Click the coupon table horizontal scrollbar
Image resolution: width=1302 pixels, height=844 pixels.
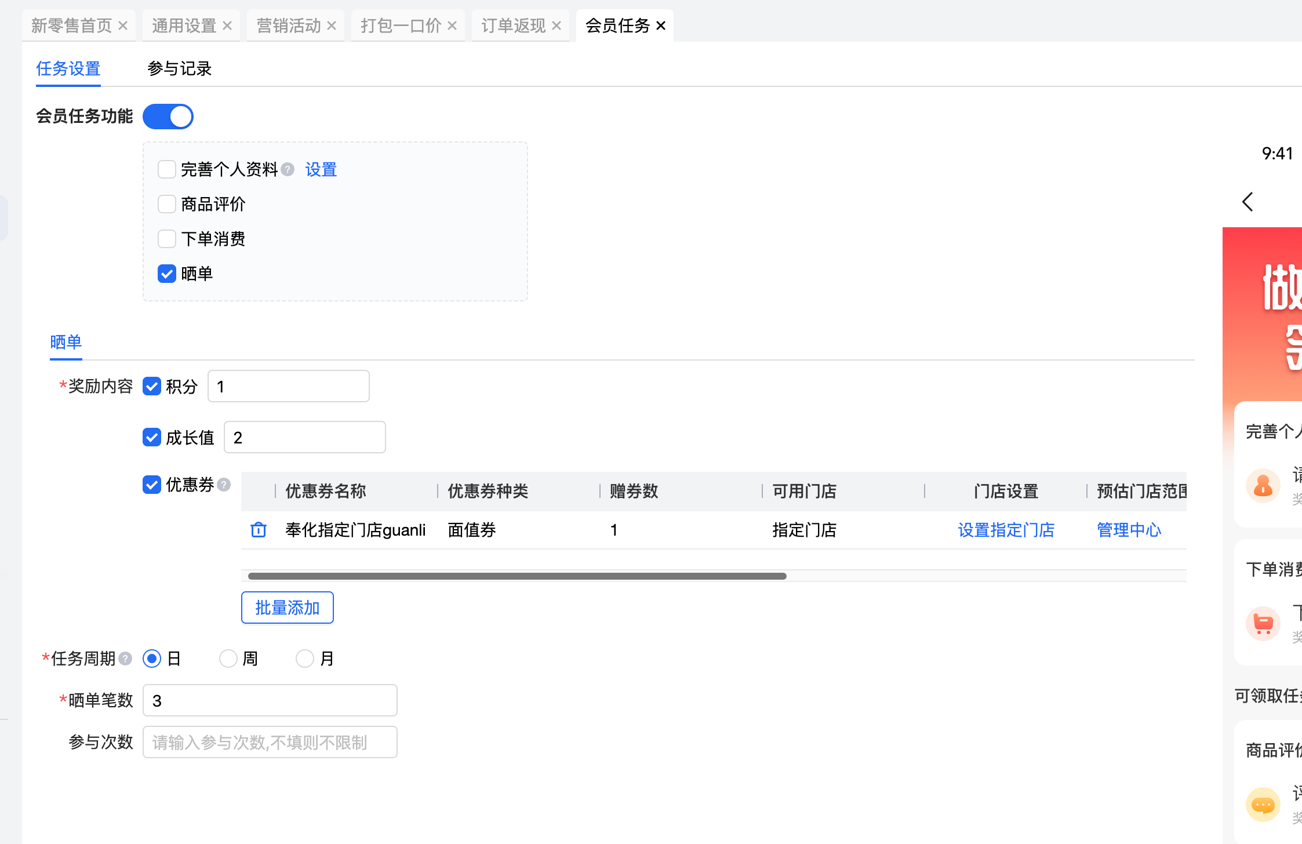tap(517, 576)
